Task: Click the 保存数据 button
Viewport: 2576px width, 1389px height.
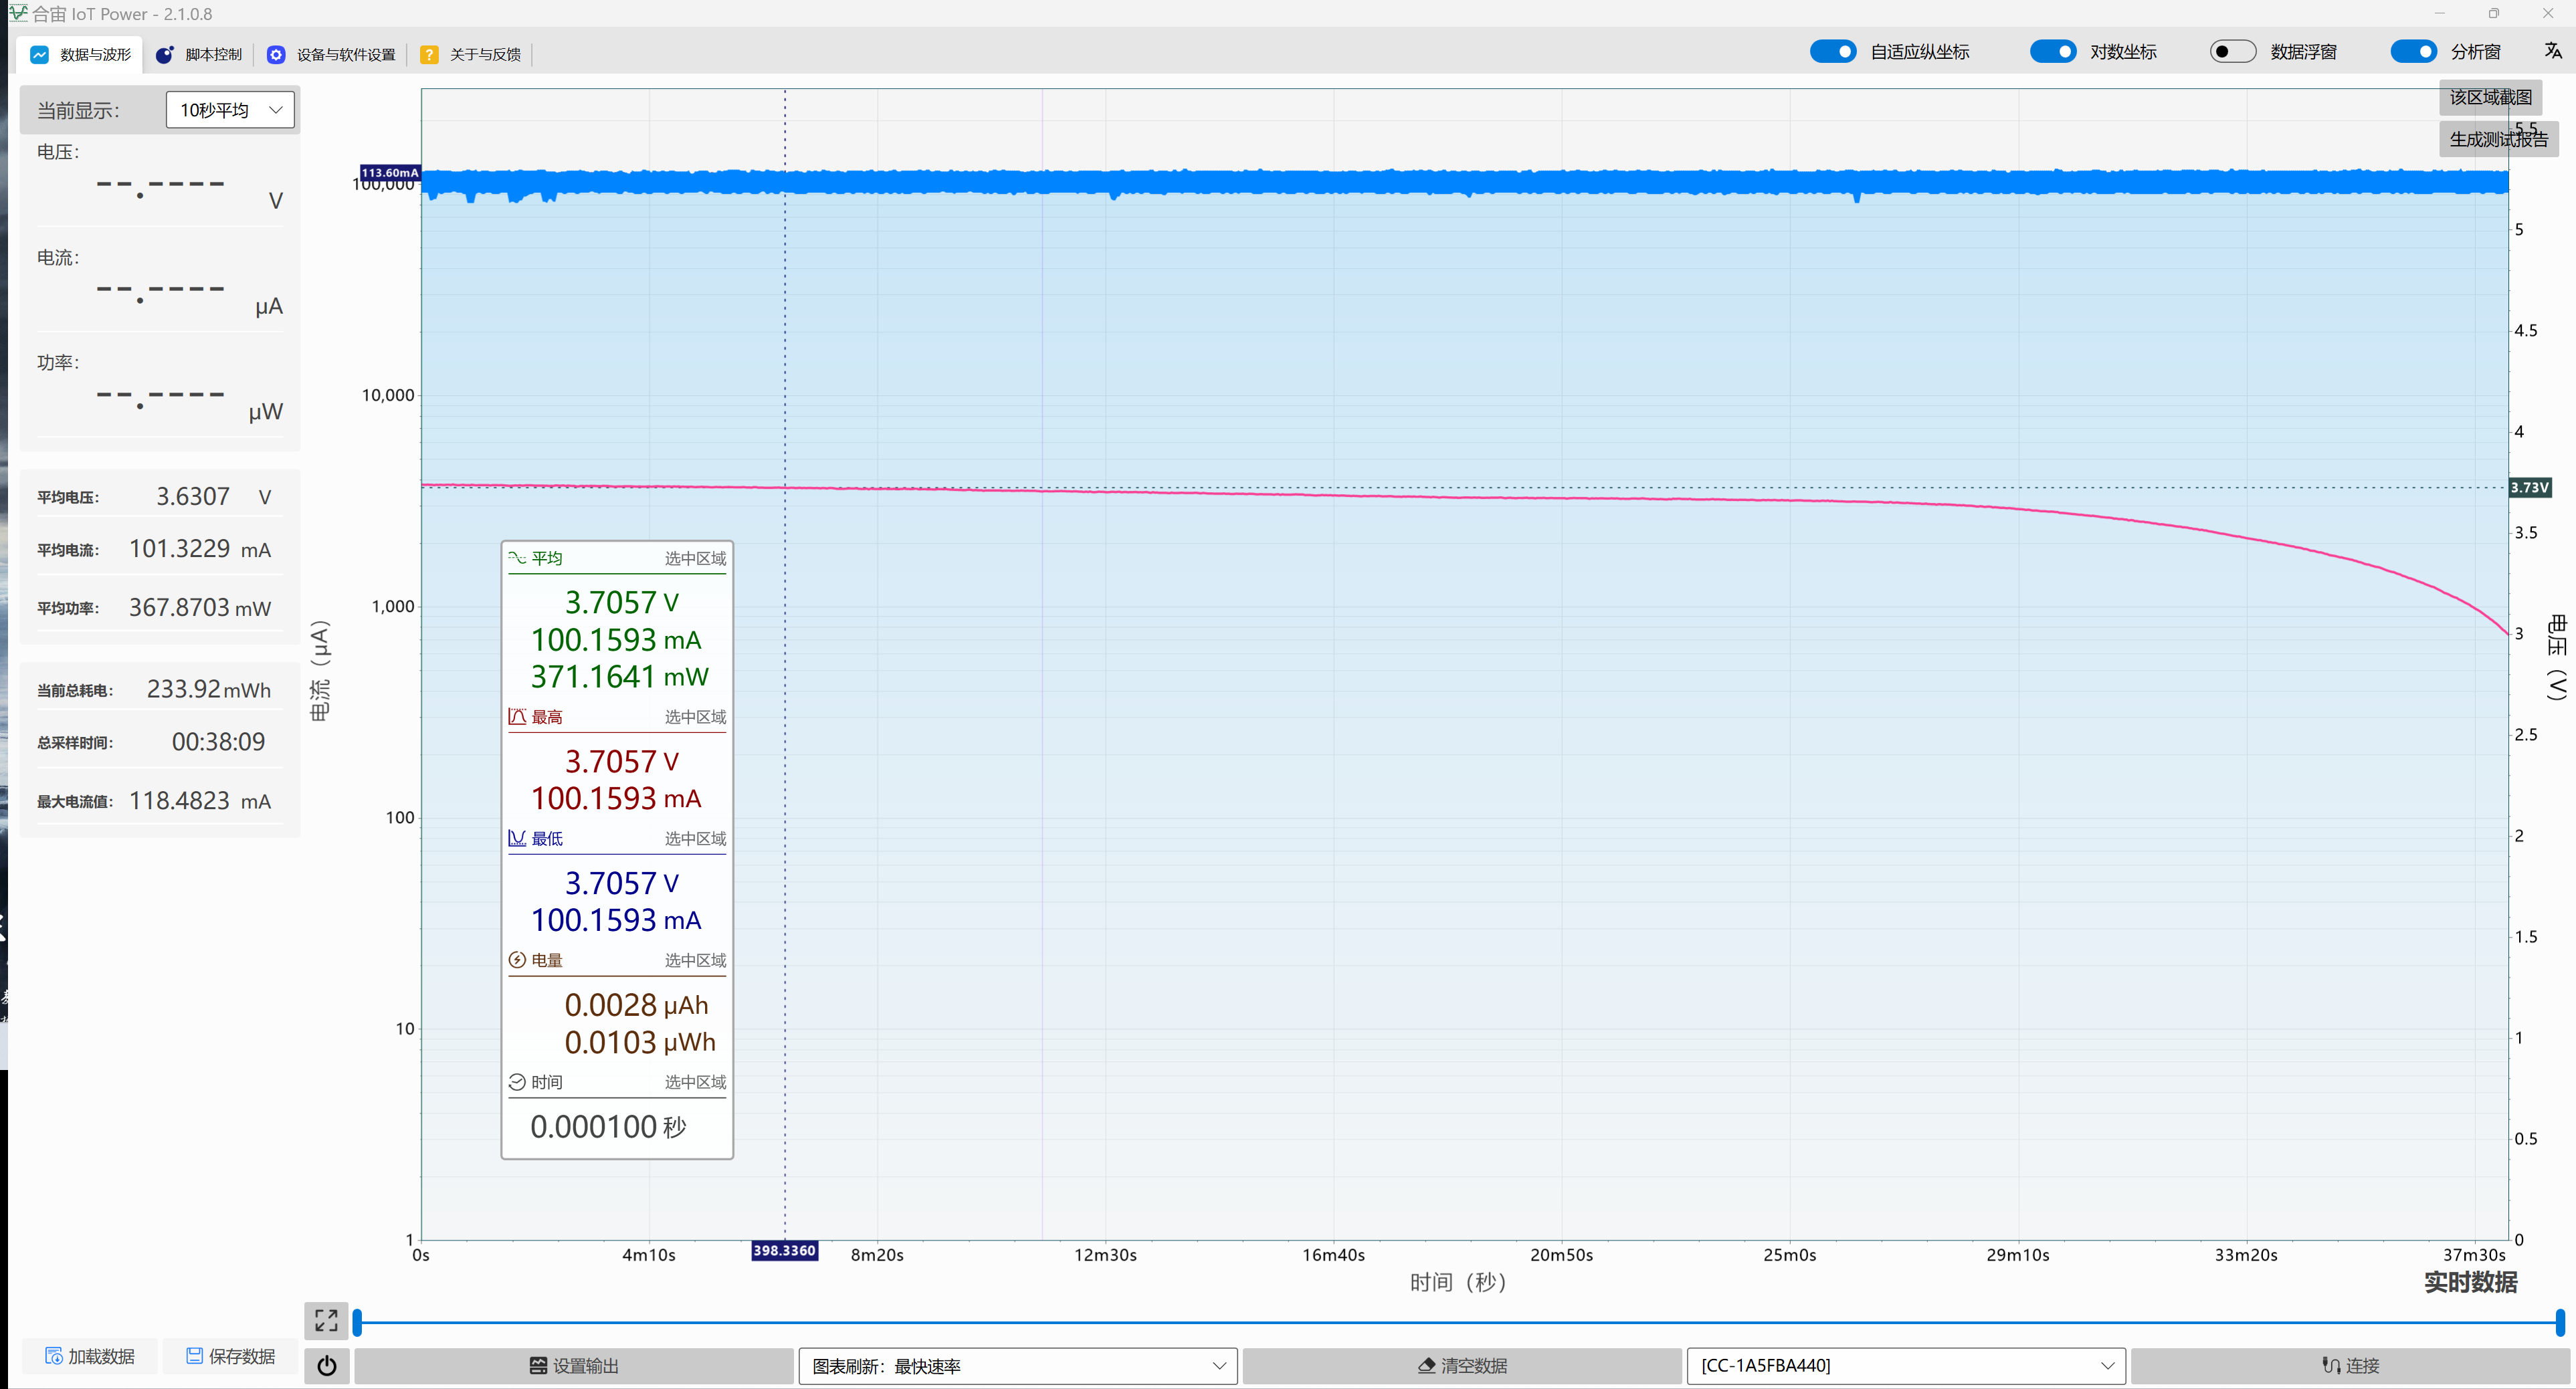Action: click(231, 1356)
